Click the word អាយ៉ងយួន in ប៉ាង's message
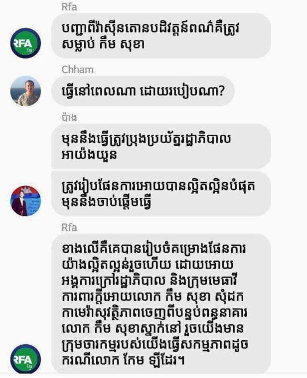 point(89,154)
